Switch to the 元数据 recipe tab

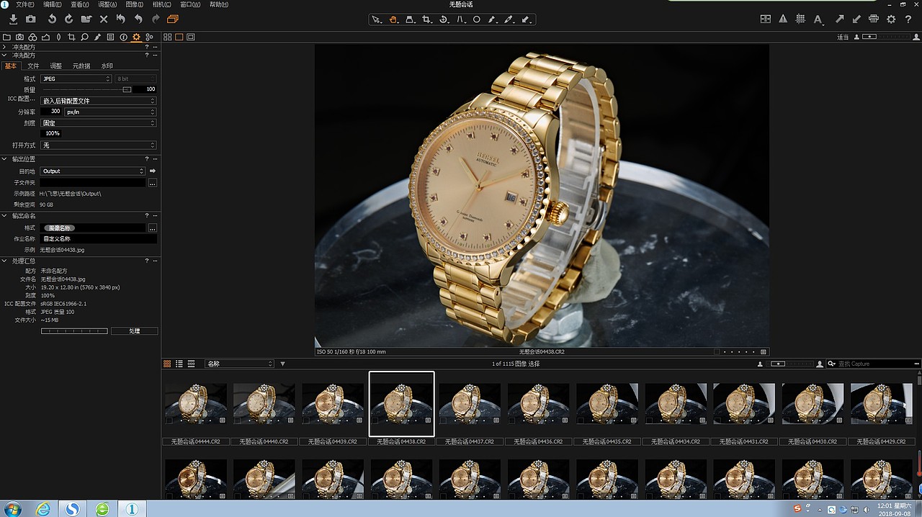tap(81, 66)
